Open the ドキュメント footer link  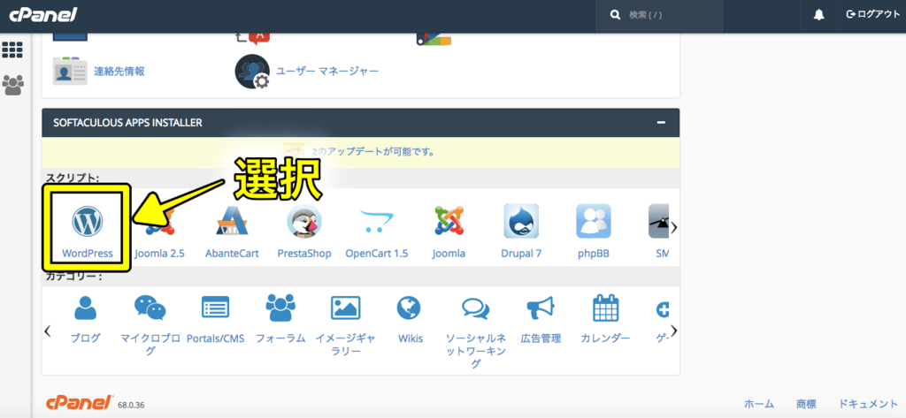click(x=869, y=404)
